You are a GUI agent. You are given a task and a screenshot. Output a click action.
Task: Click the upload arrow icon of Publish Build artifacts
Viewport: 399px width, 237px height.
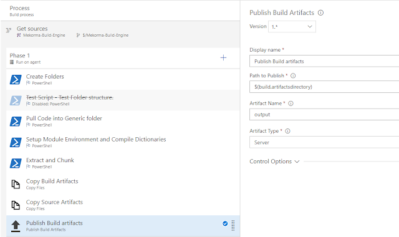coord(16,226)
